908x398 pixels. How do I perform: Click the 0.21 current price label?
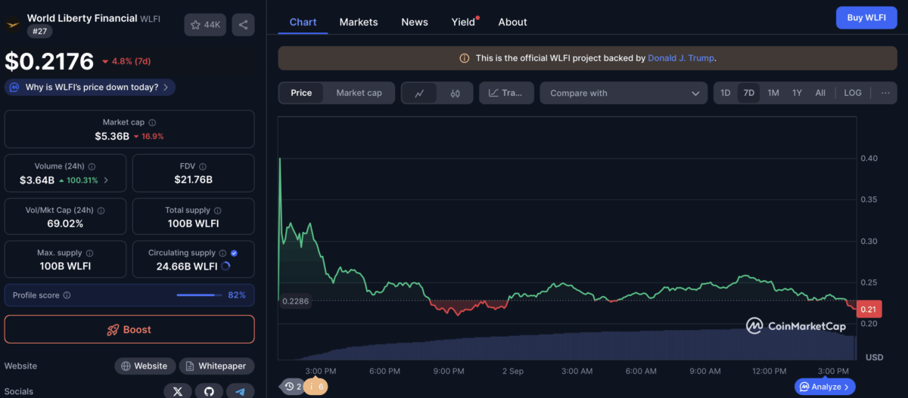(x=869, y=309)
